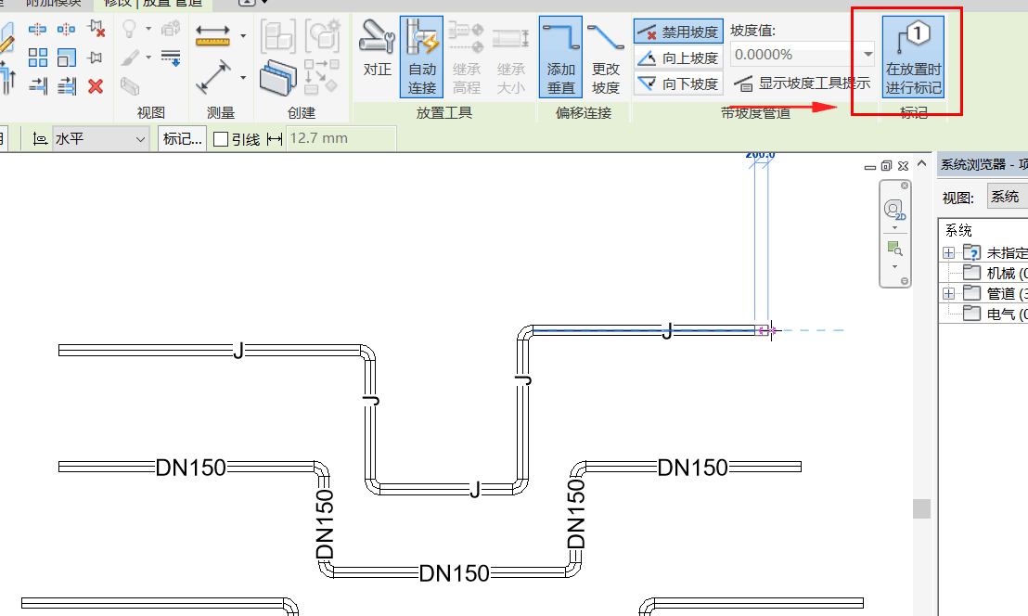Select the Aligned Dimension tool
The image size is (1028, 616).
(213, 77)
